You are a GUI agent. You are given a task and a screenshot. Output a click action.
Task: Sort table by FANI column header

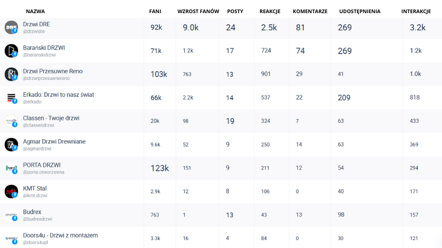tap(155, 11)
